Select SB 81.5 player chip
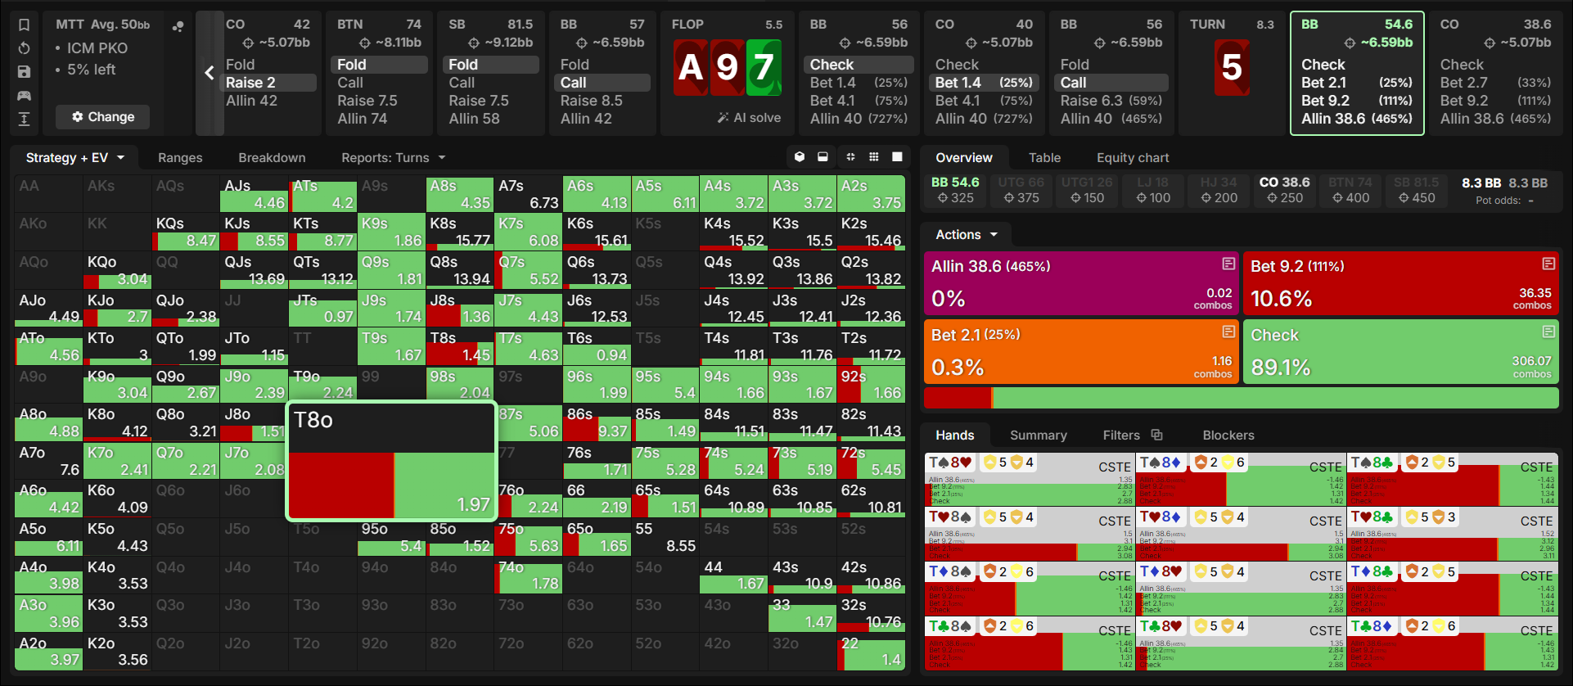This screenshot has width=1573, height=686. (x=1416, y=190)
